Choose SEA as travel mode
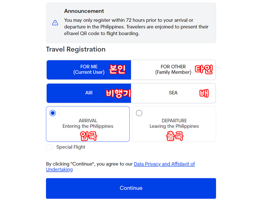The width and height of the screenshot is (272, 201). pyautogui.click(x=173, y=93)
